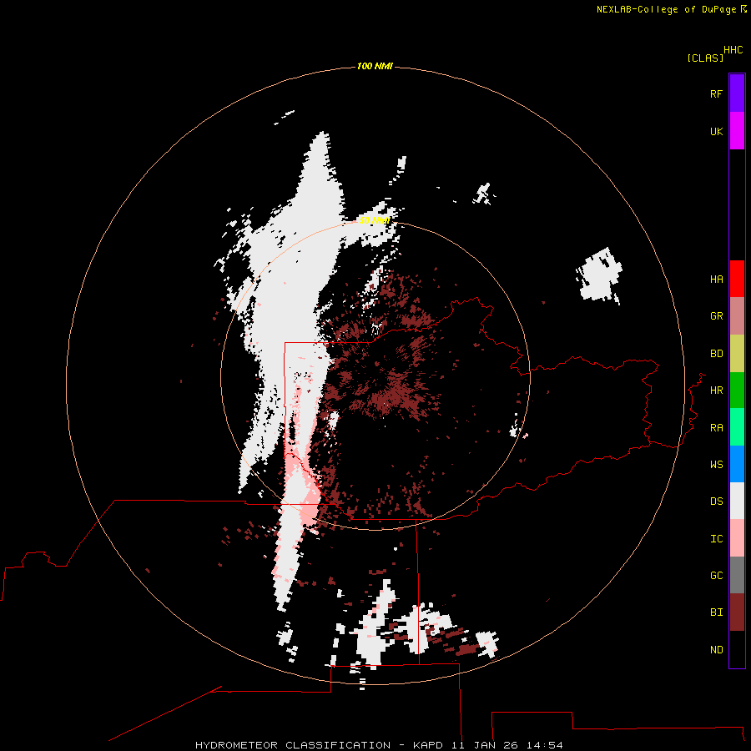
Task: Click the red HA legend swatch
Action: 737,279
